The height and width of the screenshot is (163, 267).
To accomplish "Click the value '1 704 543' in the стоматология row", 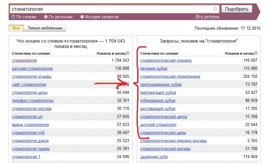I will point(121,60).
